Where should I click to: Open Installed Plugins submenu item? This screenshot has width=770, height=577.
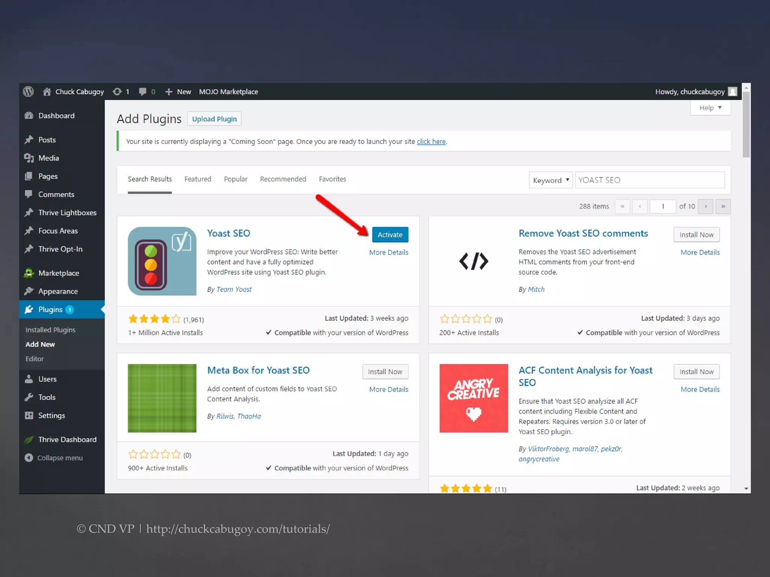click(50, 330)
